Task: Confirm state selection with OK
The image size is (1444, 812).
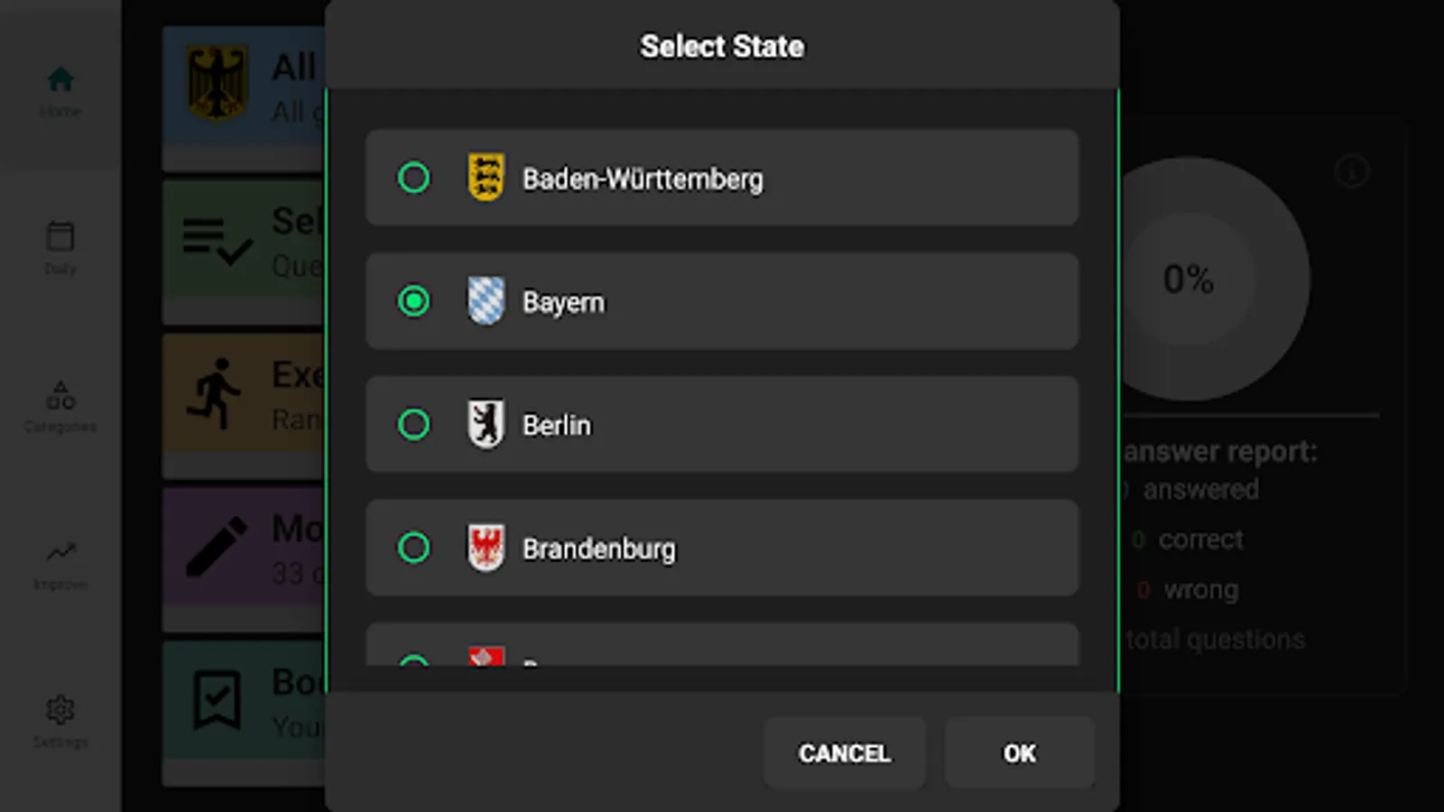Action: 1019,753
